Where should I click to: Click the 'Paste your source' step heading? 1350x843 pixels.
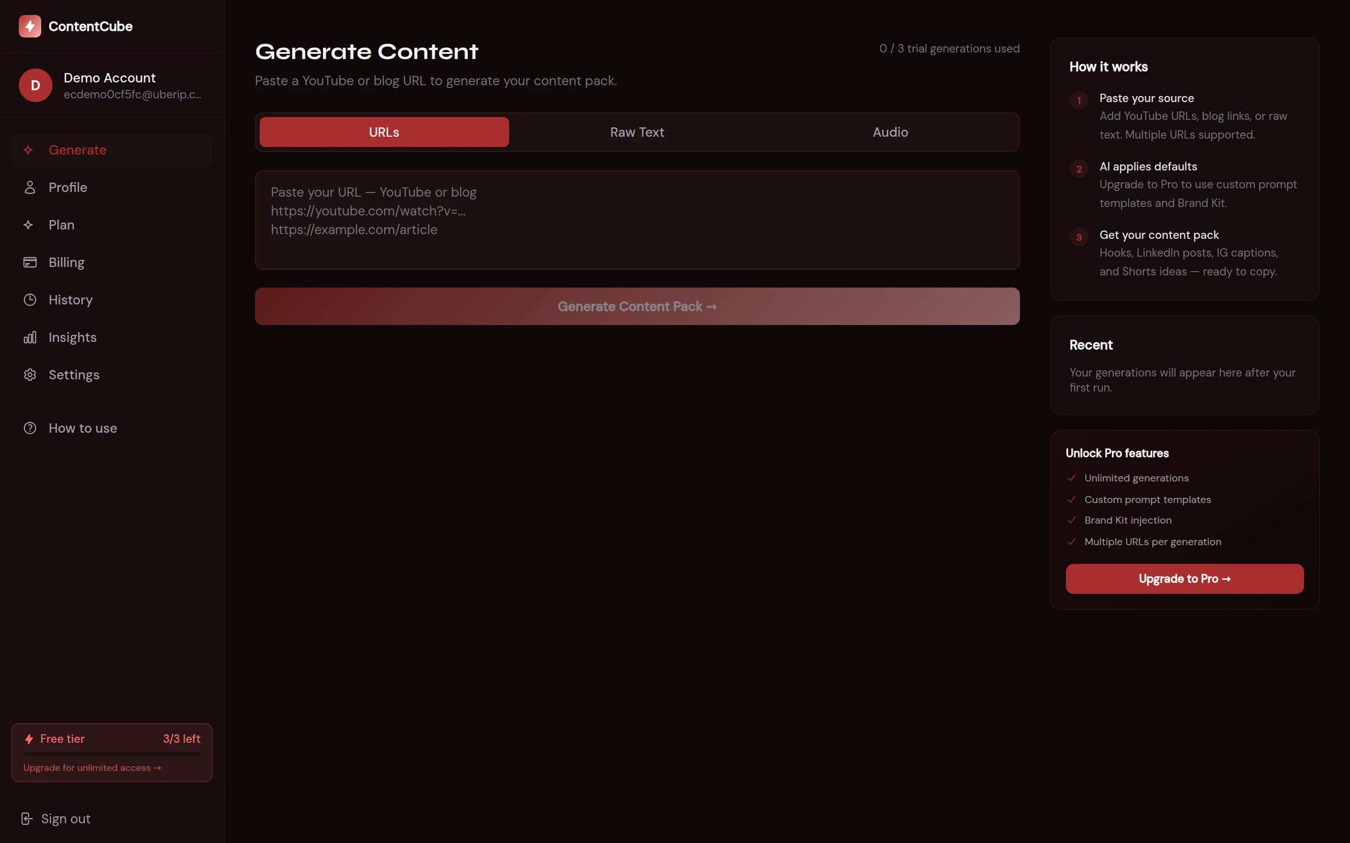1147,98
